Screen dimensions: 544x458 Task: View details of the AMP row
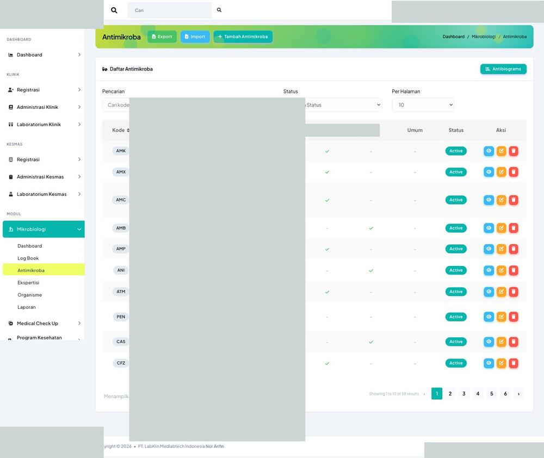tap(489, 249)
